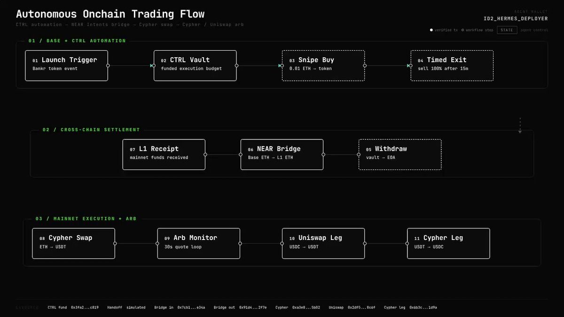Click 'Base ETH → L1 ETH' text
Viewport: 564px width, 317px height.
pos(271,157)
